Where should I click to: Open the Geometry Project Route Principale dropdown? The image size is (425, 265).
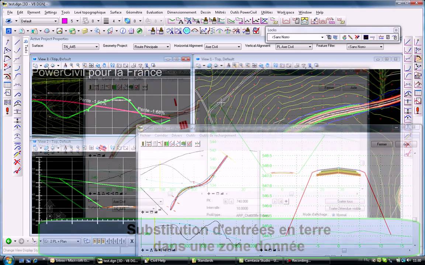click(x=152, y=47)
